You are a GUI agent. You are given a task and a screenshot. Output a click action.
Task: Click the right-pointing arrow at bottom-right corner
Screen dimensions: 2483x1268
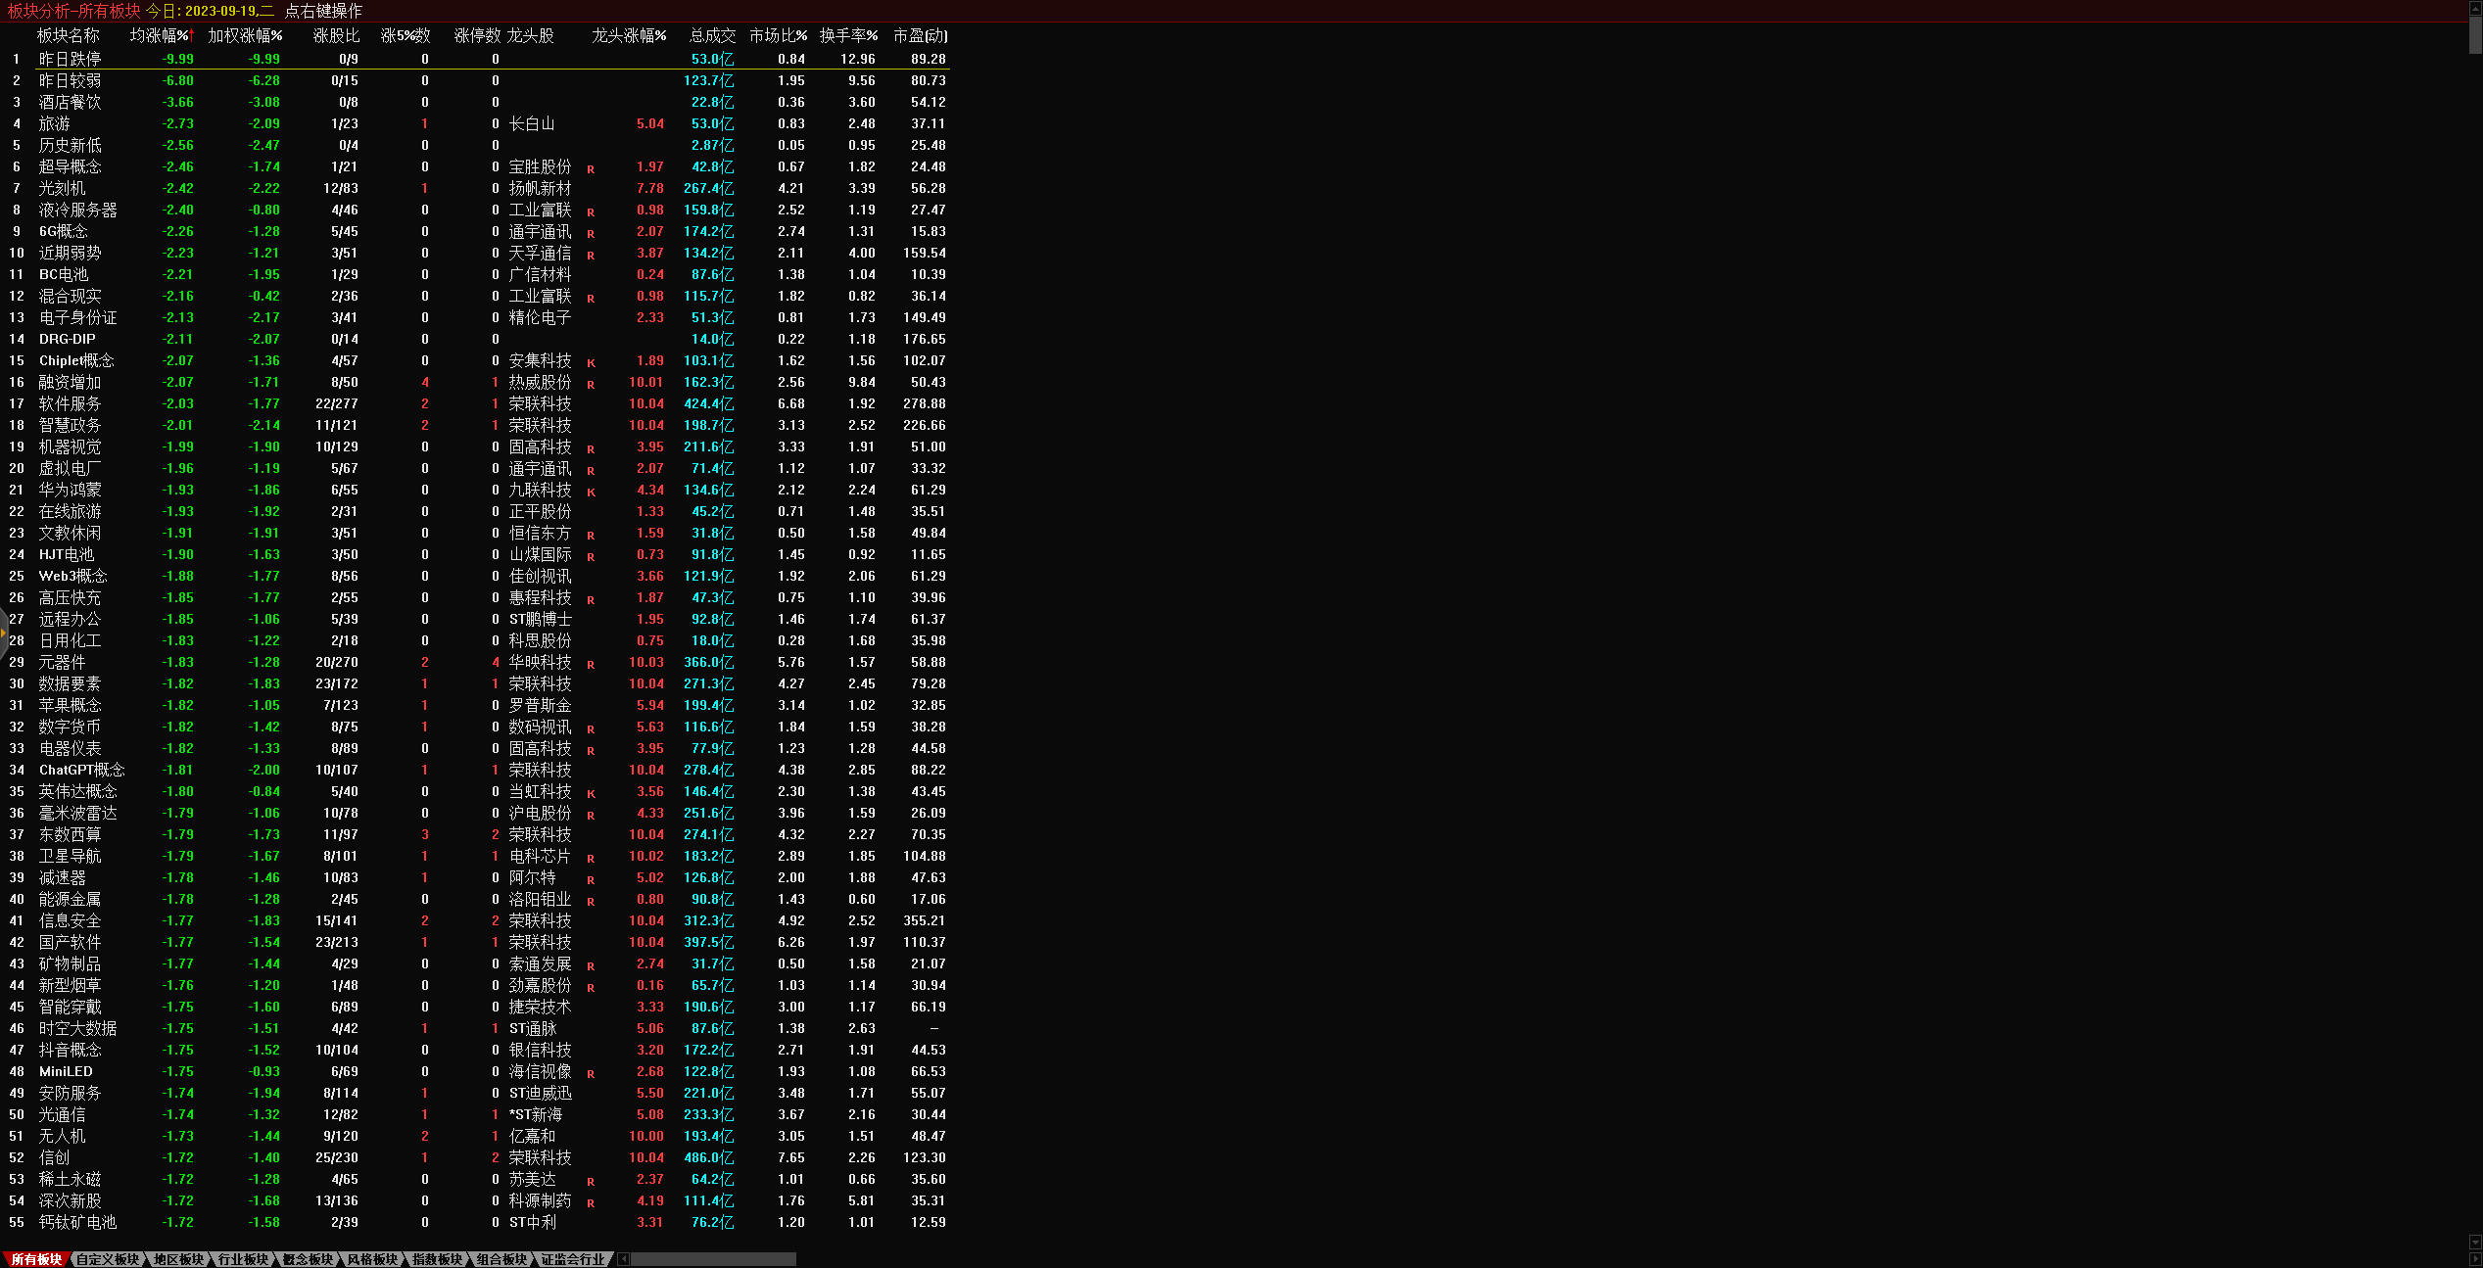pos(2475,1259)
